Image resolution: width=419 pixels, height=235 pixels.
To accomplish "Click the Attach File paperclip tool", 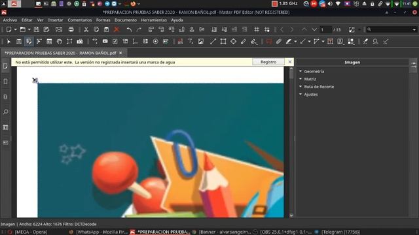I will [x=279, y=42].
